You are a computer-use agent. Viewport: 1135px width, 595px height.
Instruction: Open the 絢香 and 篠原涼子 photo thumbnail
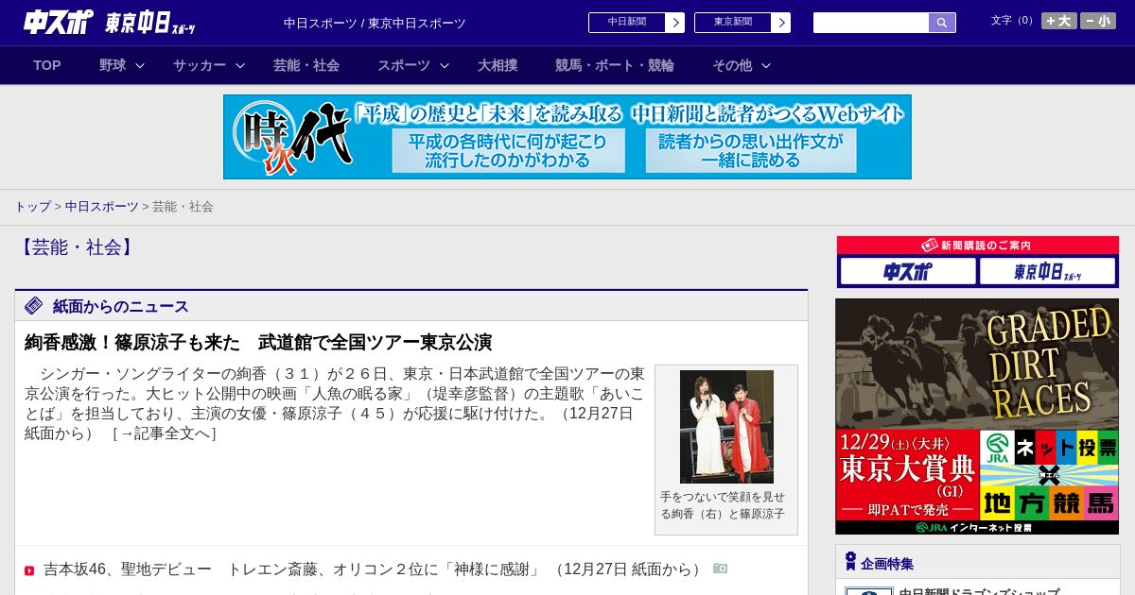[x=726, y=427]
